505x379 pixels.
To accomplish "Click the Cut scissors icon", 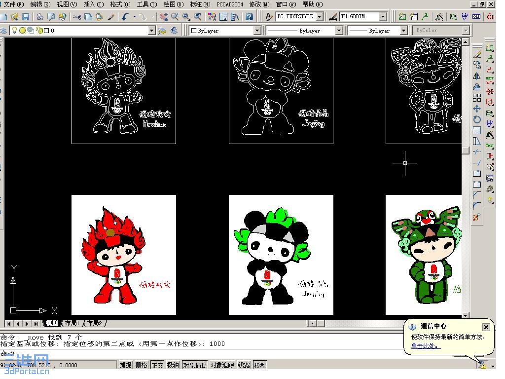I will point(76,16).
